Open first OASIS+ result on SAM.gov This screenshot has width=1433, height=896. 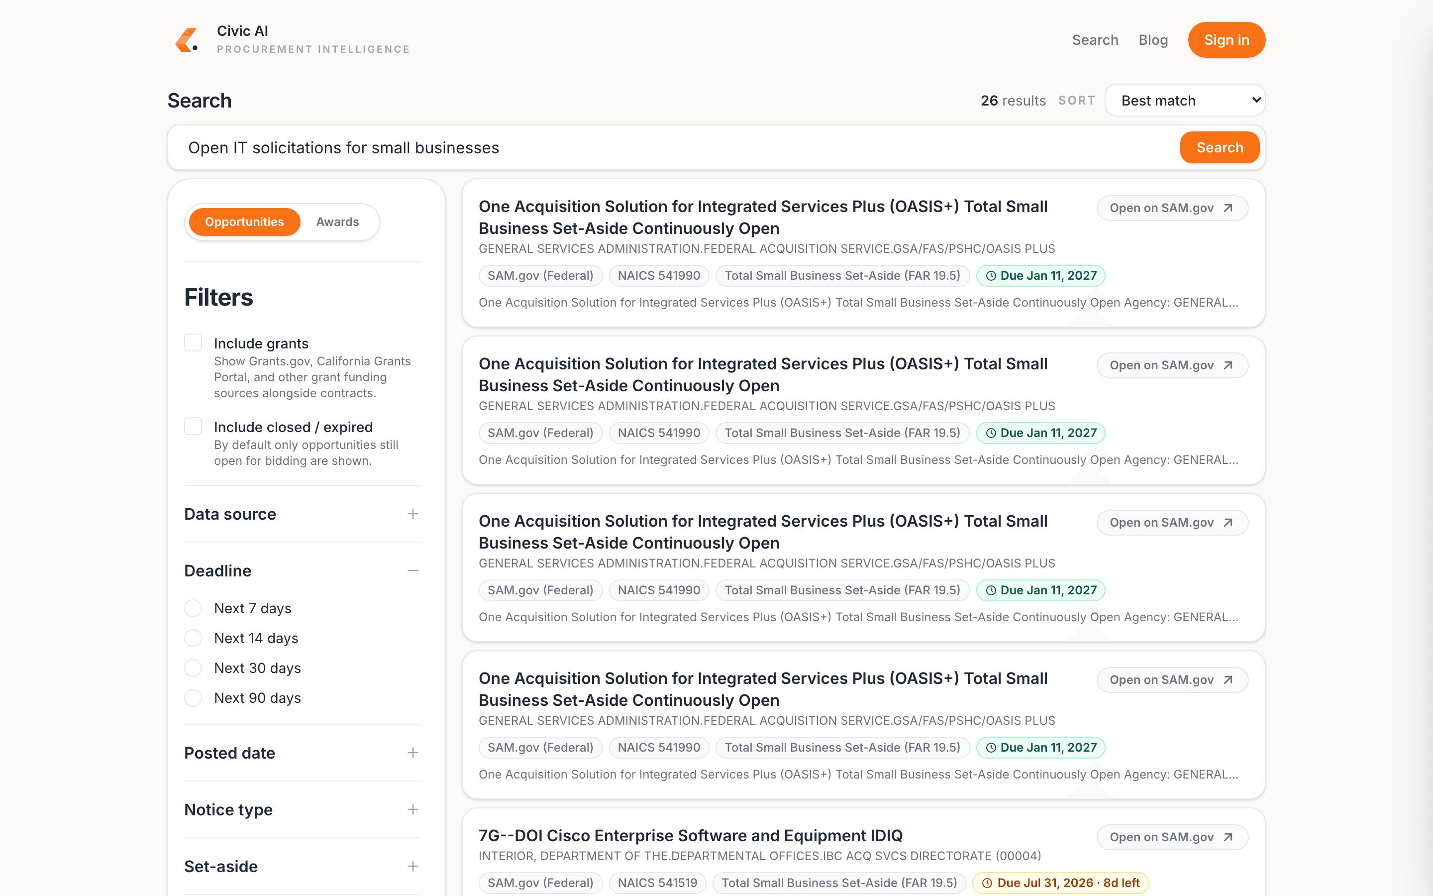1172,208
